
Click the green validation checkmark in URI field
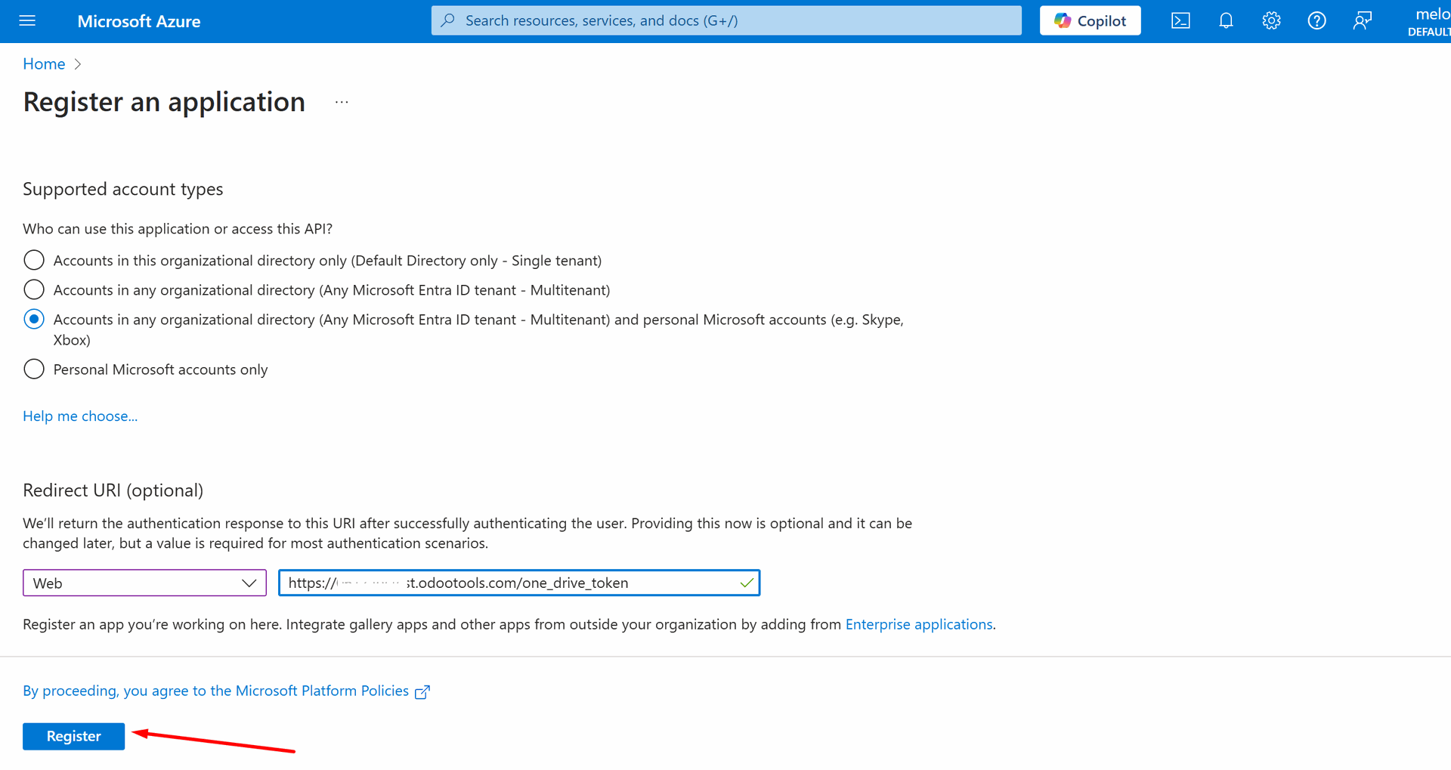click(x=746, y=583)
